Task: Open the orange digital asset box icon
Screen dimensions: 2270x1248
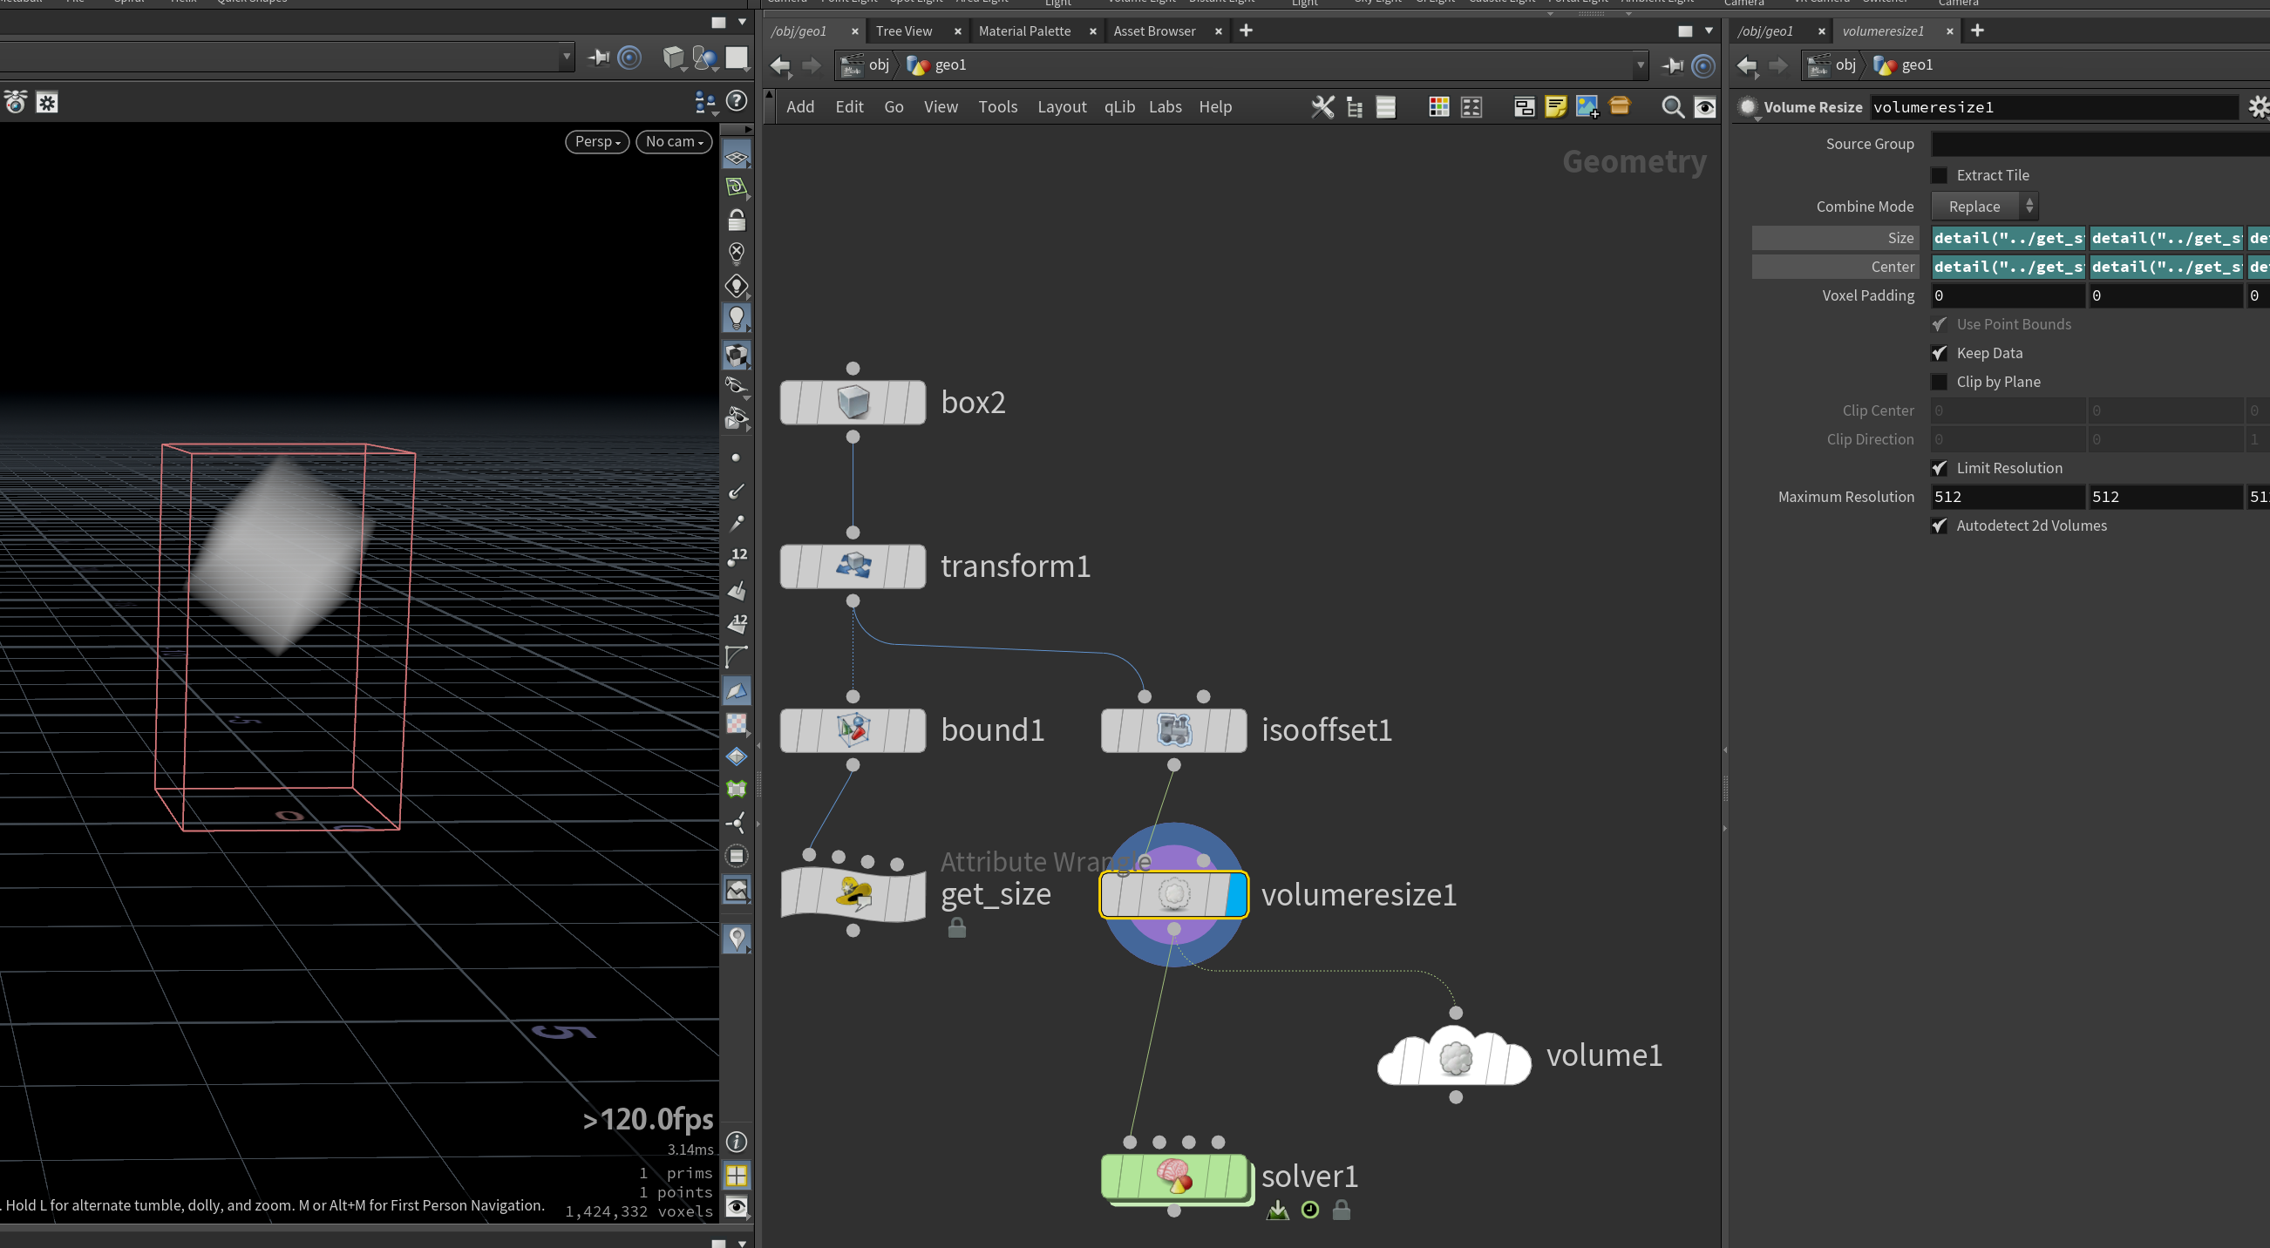Action: [1620, 105]
